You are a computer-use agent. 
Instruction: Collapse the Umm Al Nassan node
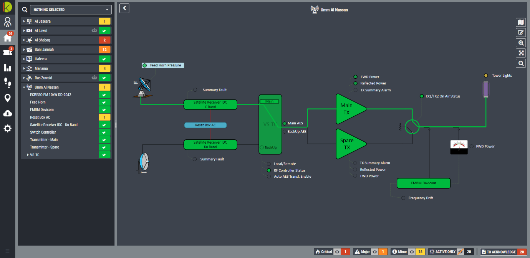pos(24,88)
